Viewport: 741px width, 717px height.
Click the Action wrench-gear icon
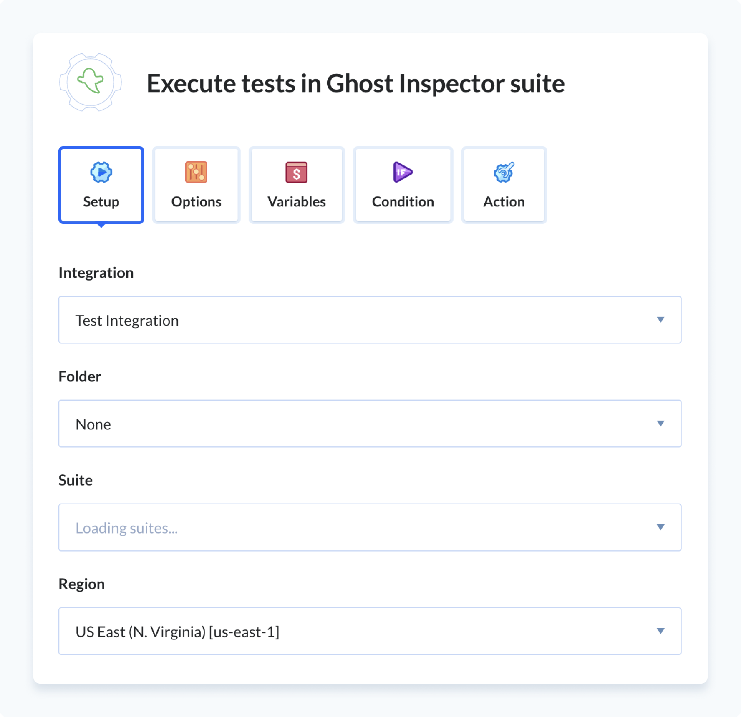click(504, 172)
